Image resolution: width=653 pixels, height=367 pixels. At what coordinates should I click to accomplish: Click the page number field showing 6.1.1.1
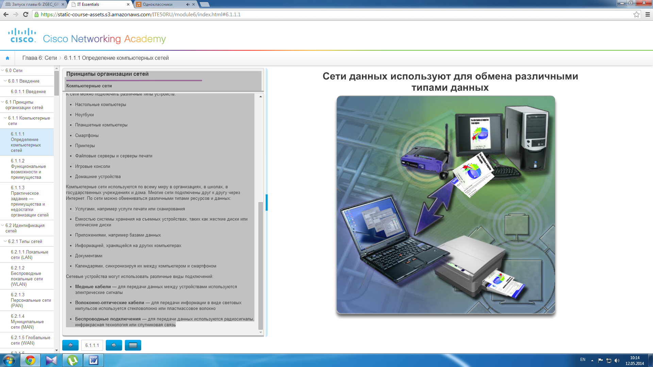pos(92,345)
